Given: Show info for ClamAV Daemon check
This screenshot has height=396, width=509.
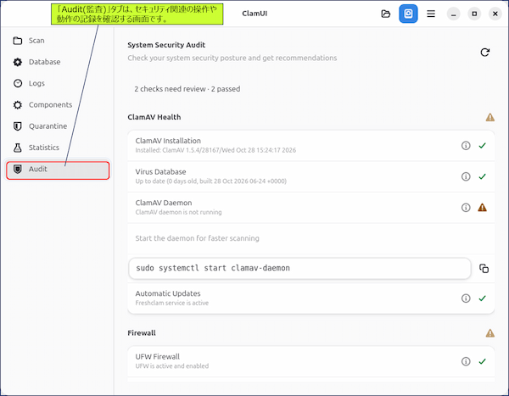Looking at the screenshot, I should [466, 208].
